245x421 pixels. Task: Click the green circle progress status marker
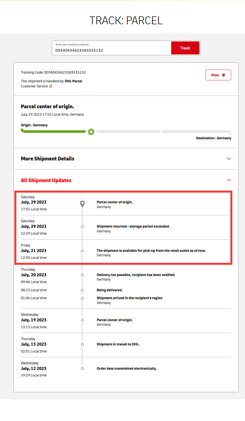[91, 132]
